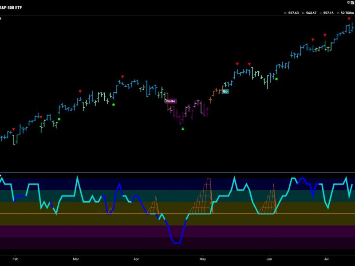Viewport: 355px width, 266px height.
Task: Click the open value 557.63
Action: click(x=293, y=13)
